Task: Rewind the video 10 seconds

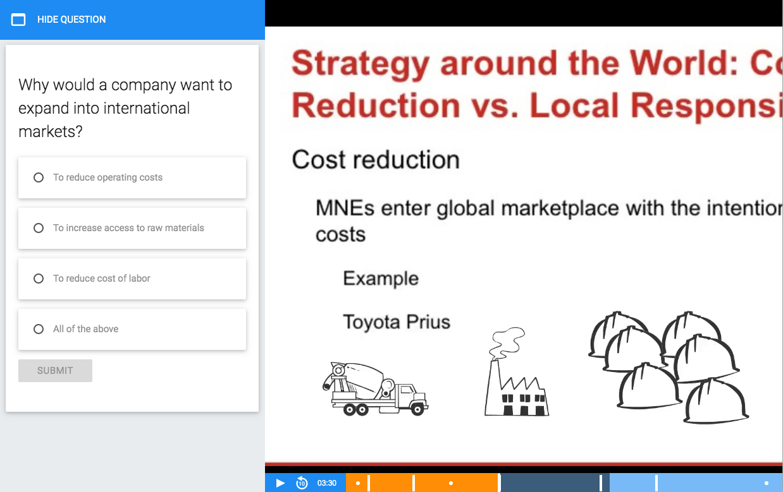Action: pyautogui.click(x=302, y=483)
